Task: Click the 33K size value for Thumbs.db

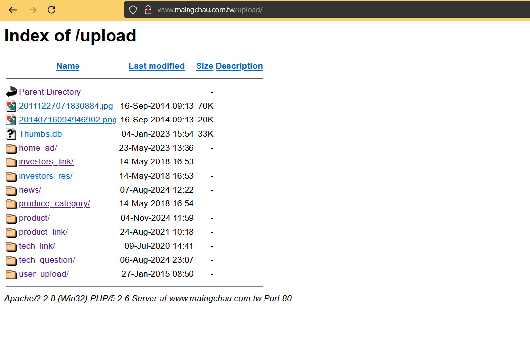Action: pos(206,134)
